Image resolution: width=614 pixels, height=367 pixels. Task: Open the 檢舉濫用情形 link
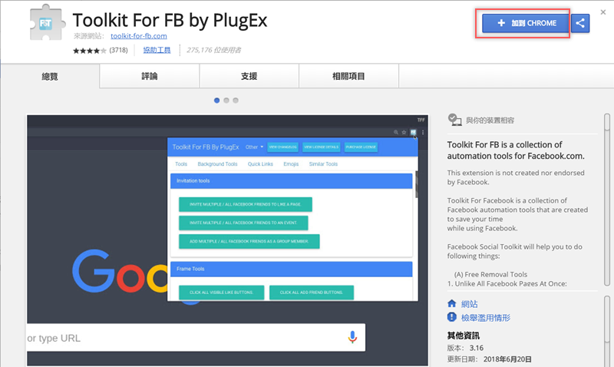(x=486, y=318)
